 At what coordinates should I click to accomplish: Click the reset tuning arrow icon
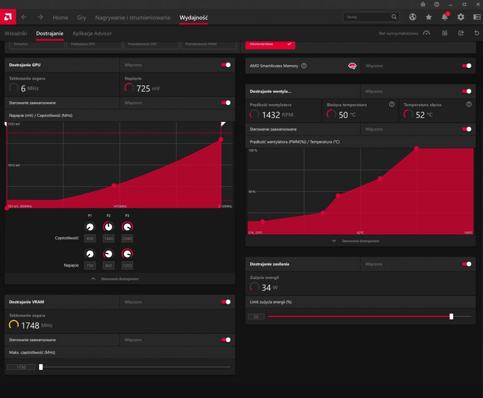coord(477,33)
